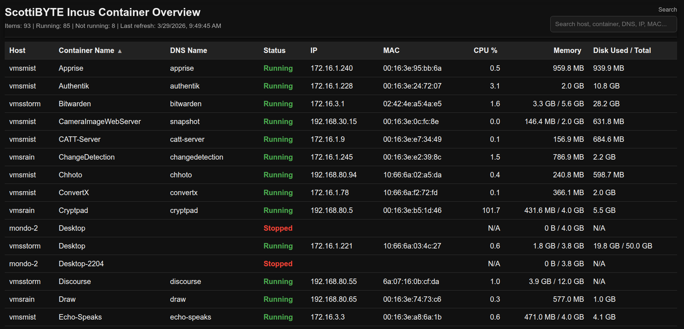Image resolution: width=684 pixels, height=329 pixels.
Task: Sort by the Memory column header
Action: tap(567, 50)
